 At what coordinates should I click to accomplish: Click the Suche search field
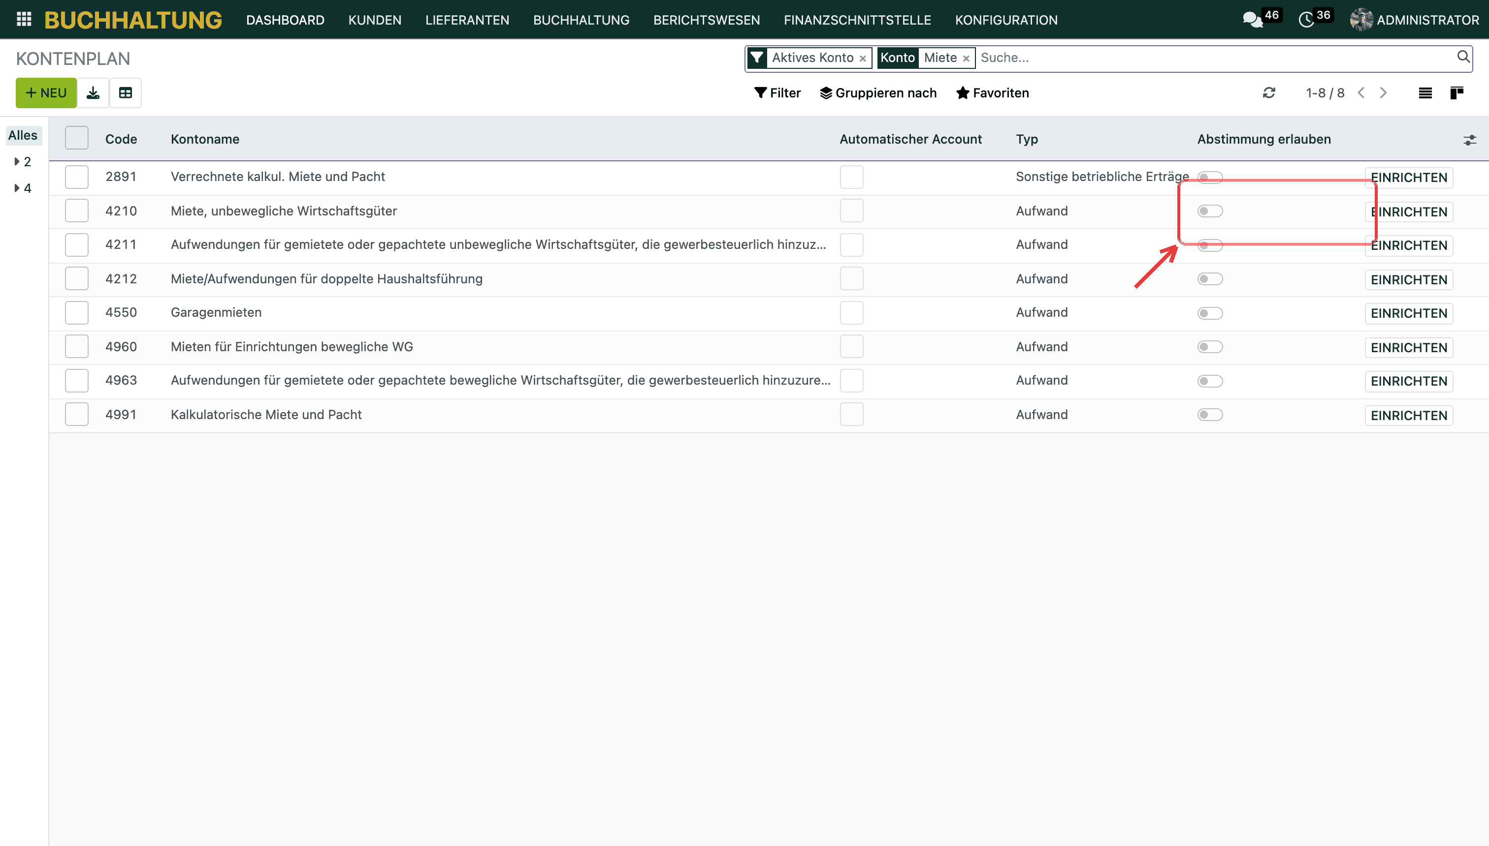[x=1216, y=58]
